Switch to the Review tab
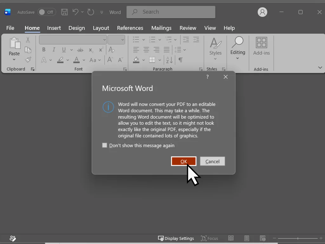The height and width of the screenshot is (244, 325). click(x=188, y=28)
